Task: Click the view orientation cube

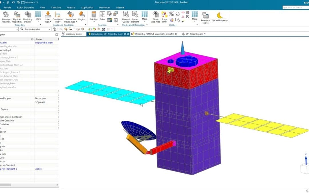Action: [304, 169]
